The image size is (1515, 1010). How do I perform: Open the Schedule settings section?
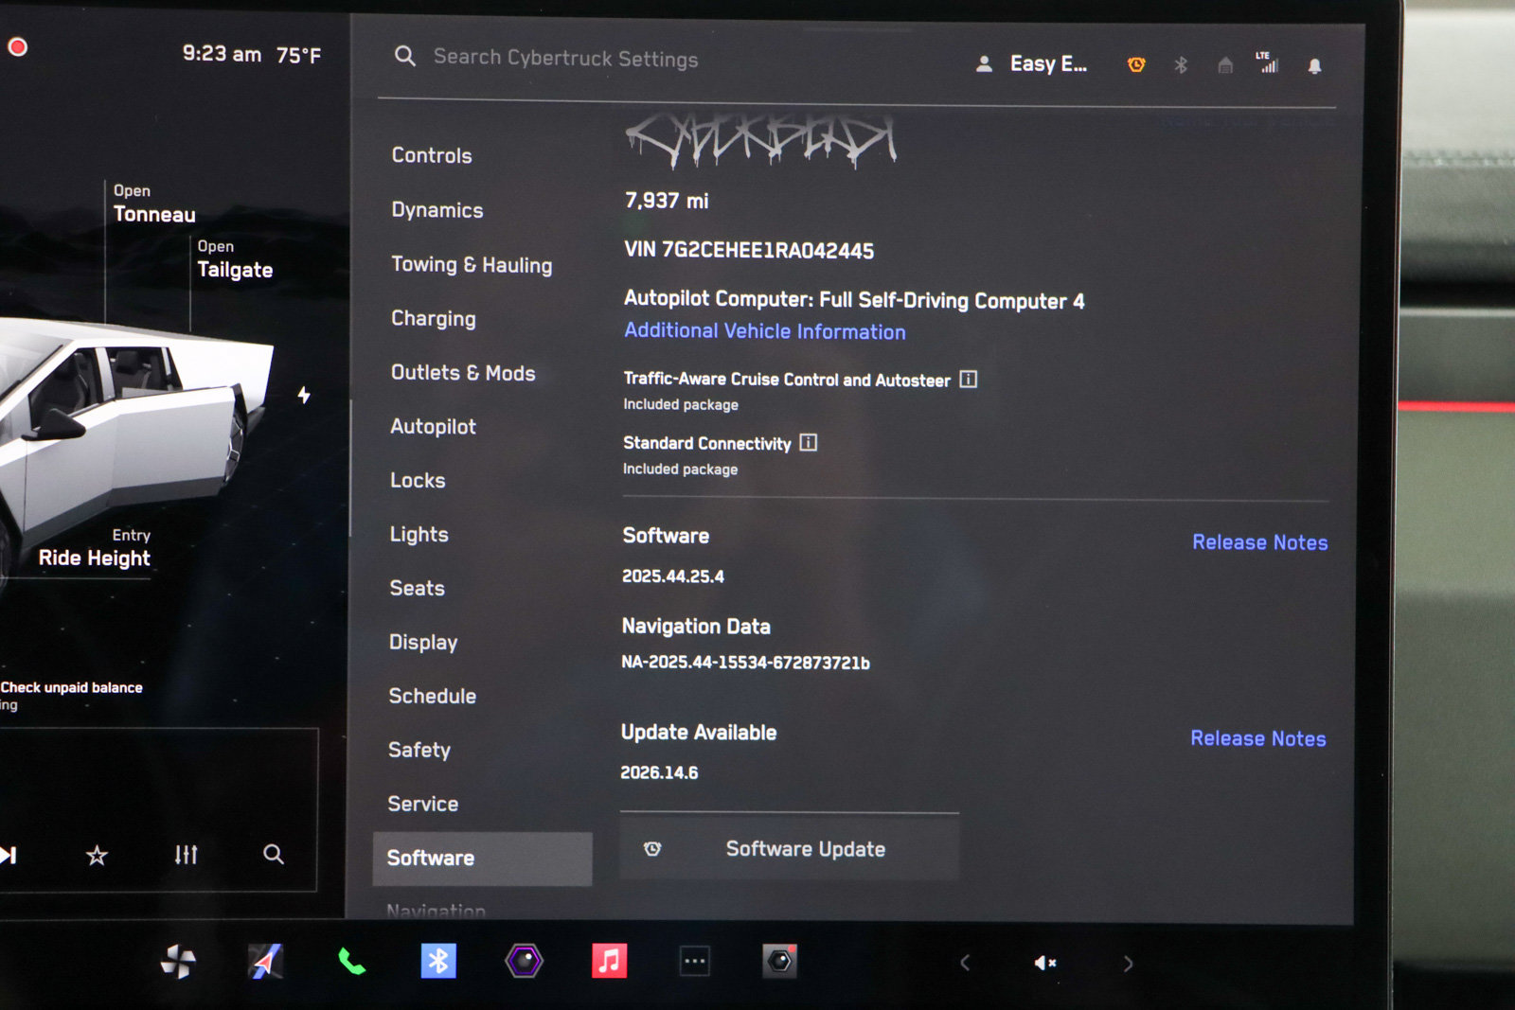tap(432, 697)
